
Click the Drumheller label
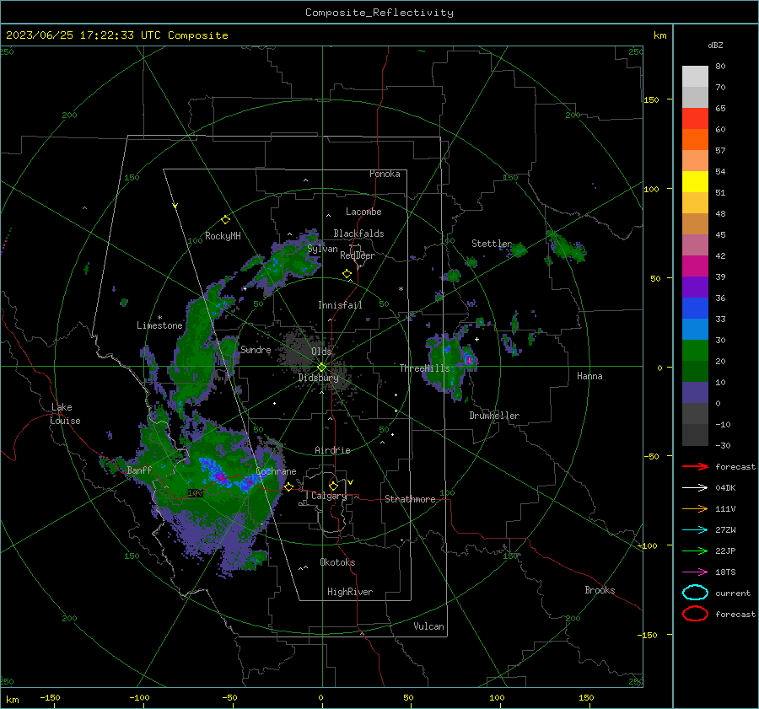pos(494,416)
